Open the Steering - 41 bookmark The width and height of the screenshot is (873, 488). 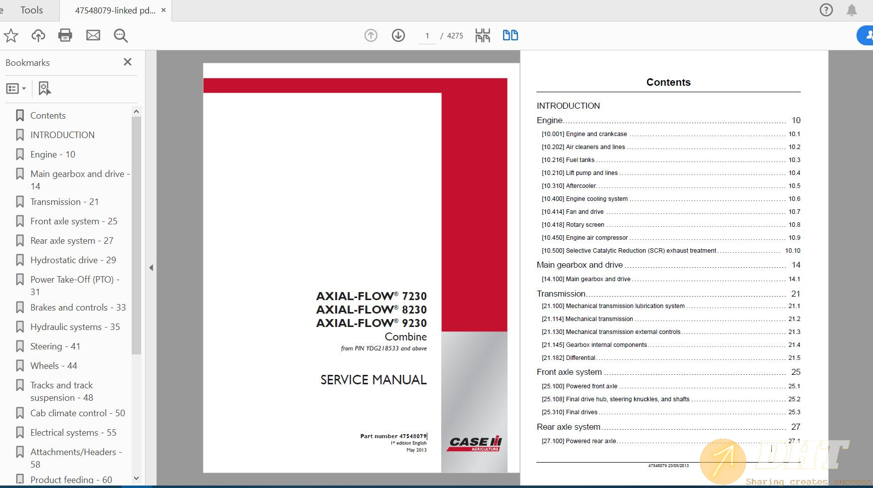point(55,346)
